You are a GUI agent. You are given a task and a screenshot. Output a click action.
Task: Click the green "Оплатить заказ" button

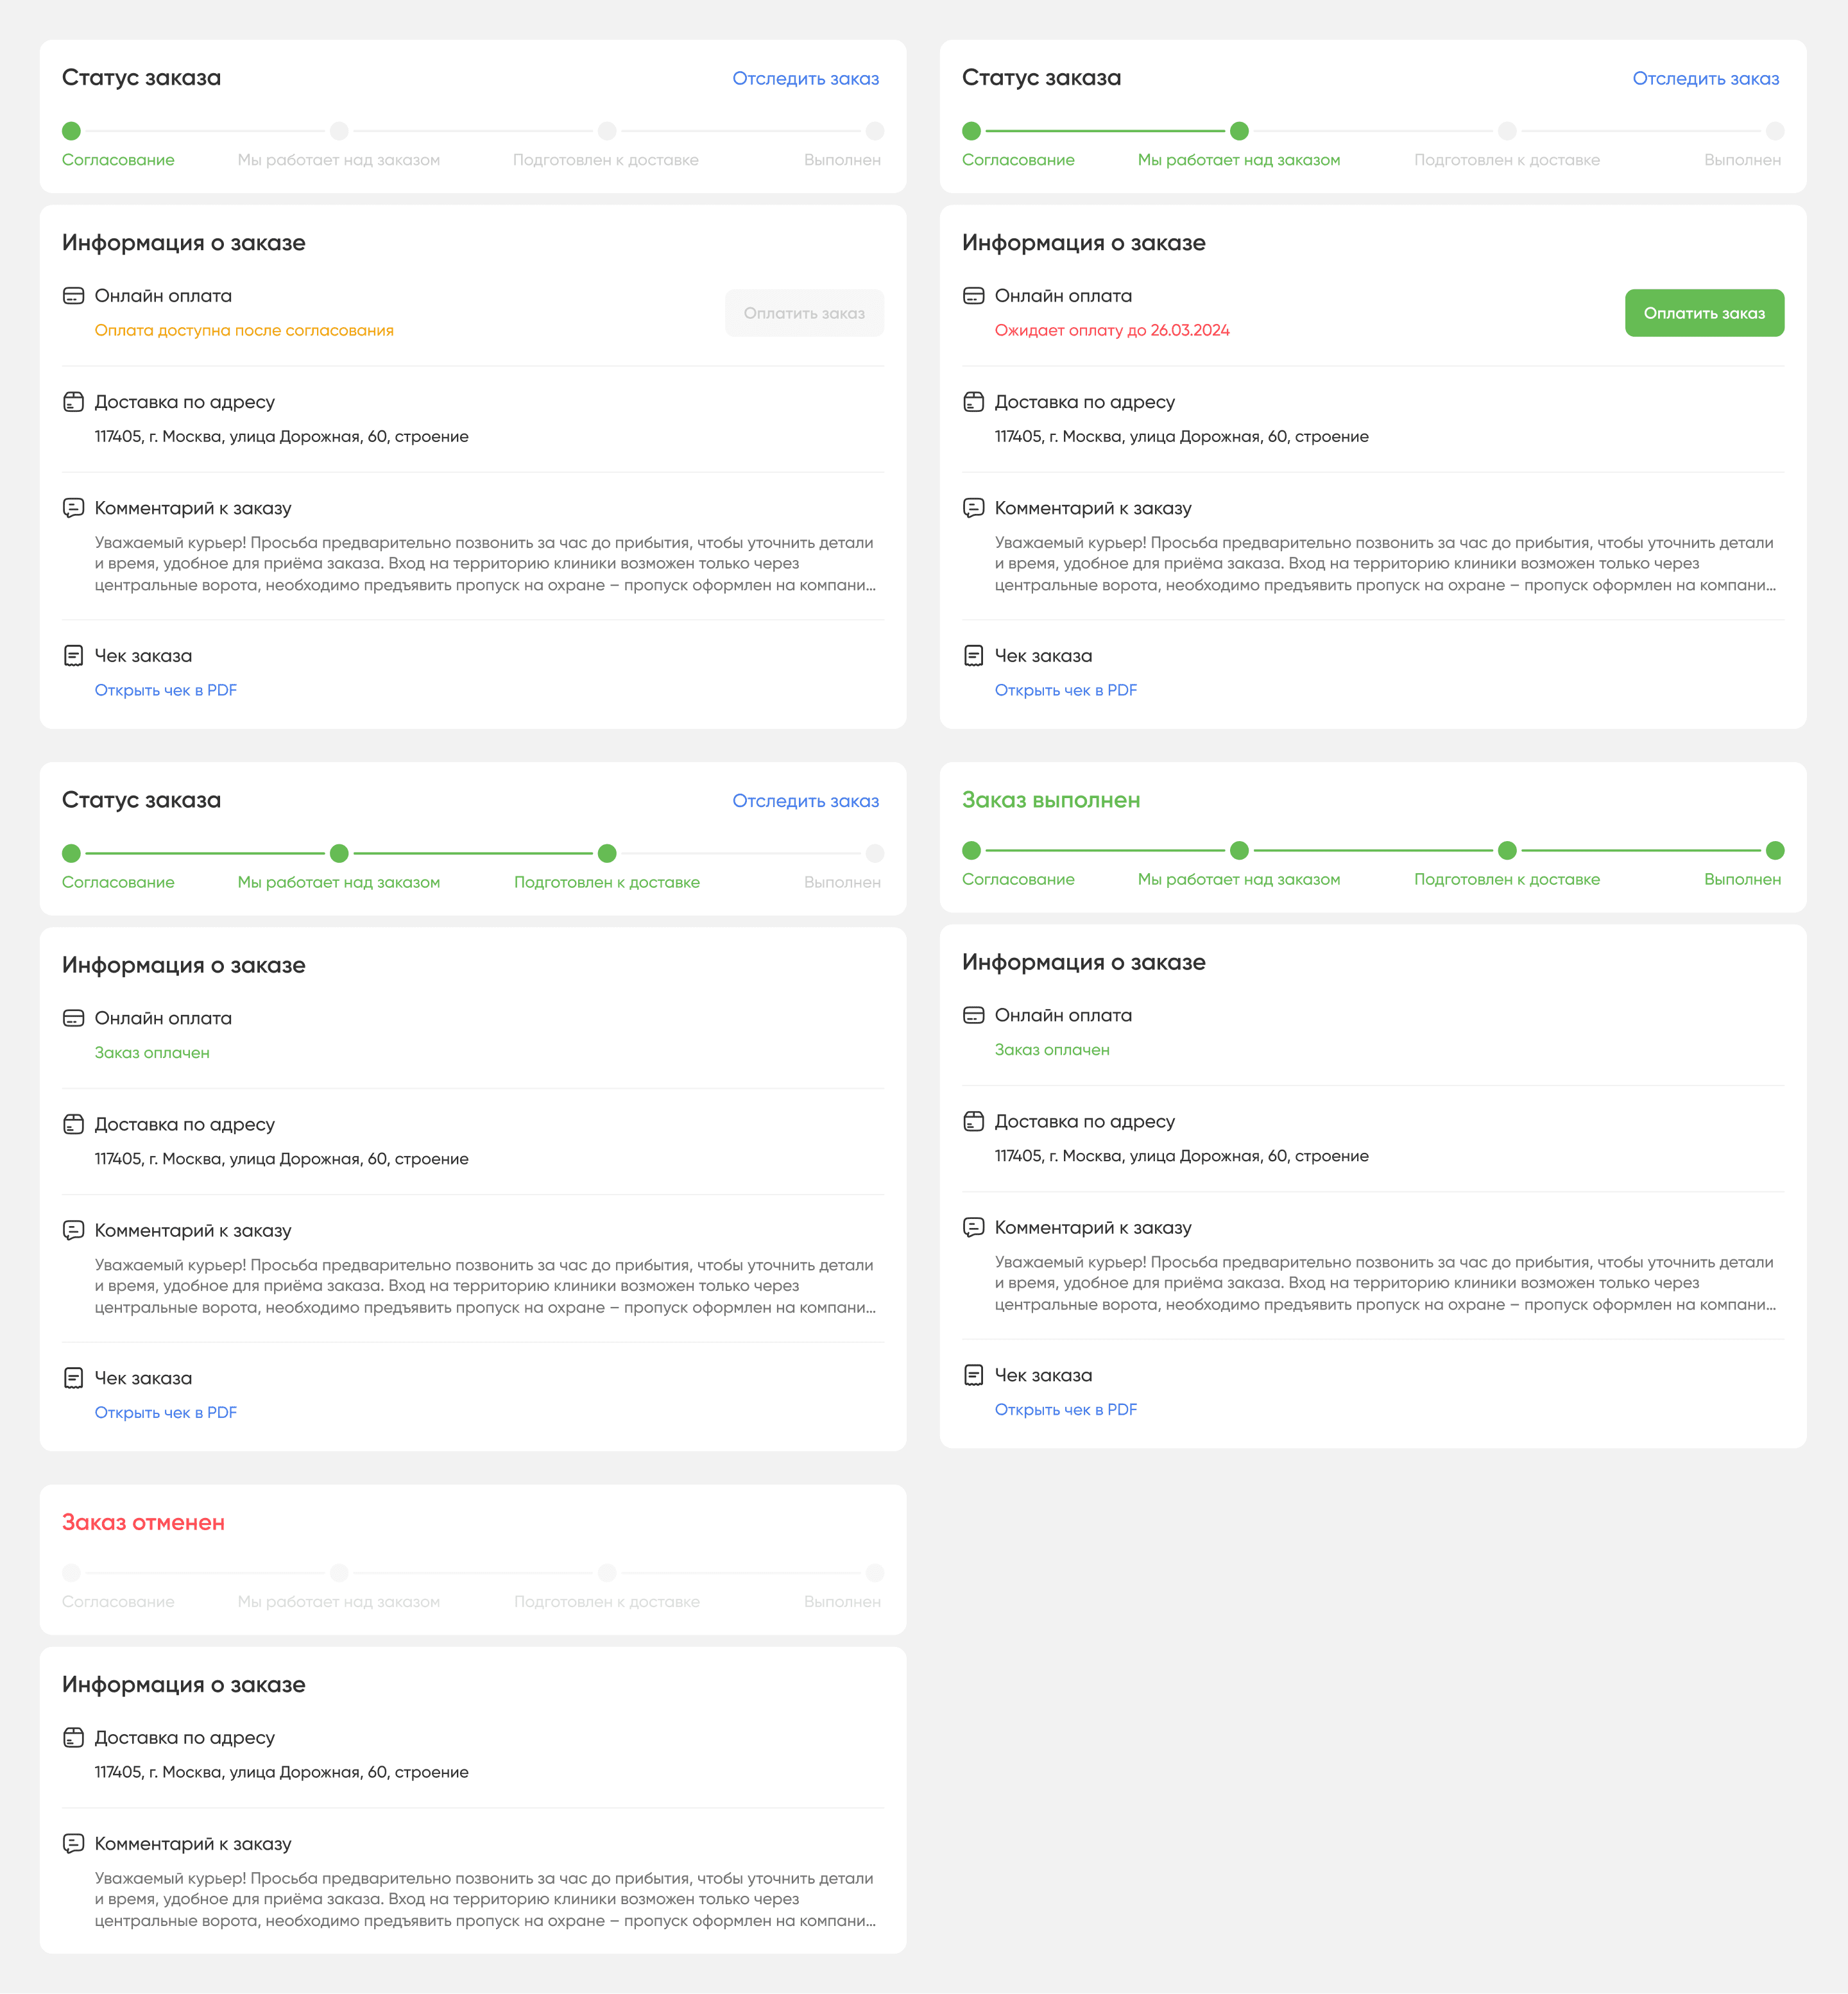[1703, 313]
